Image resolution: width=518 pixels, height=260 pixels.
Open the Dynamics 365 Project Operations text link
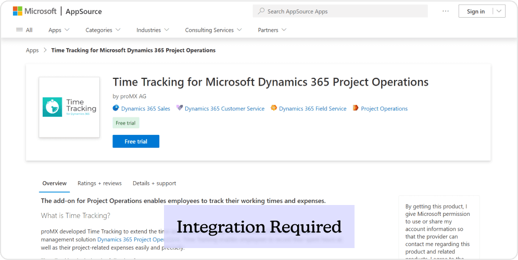tap(131, 240)
